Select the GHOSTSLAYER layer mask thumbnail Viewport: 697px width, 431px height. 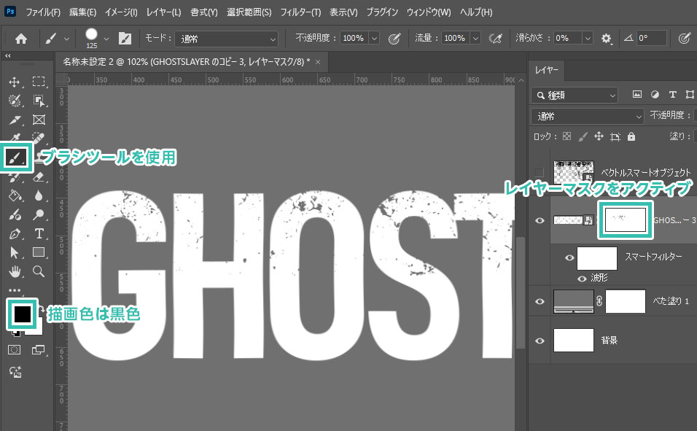click(625, 220)
